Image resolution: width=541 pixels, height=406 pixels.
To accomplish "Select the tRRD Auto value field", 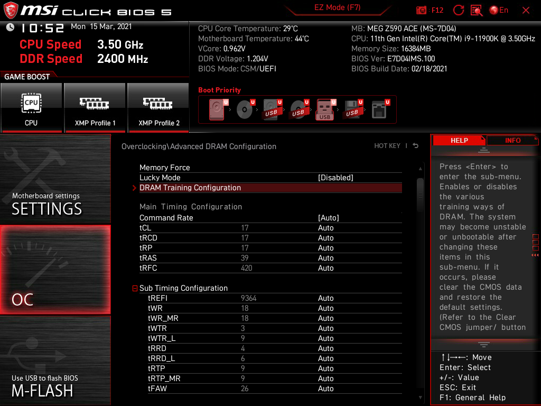I will coord(325,348).
